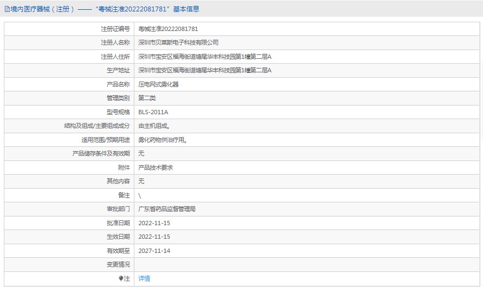Viewport: 483px width, 291px height.
Task: Open the 详情 link in the 注 row
Action: click(144, 278)
